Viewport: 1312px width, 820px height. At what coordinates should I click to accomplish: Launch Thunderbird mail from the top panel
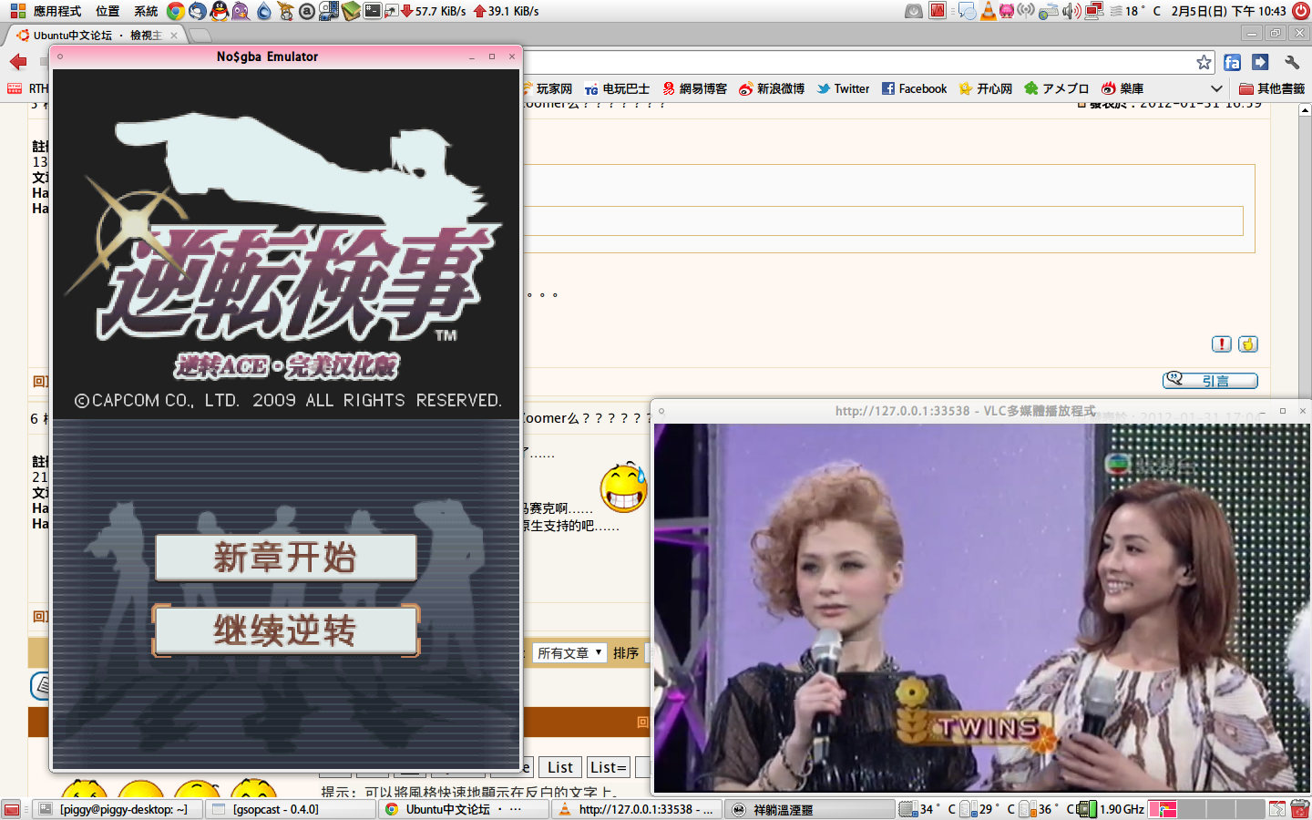tap(198, 11)
